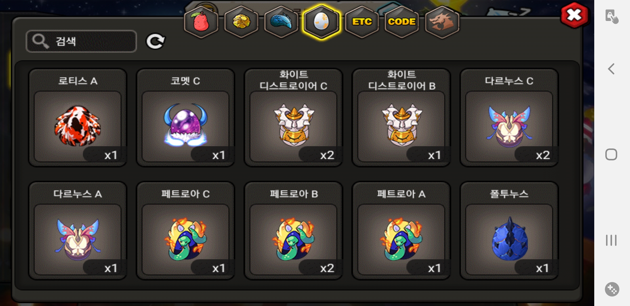
Task: Choose the 화이트 디스트로이어 C egg
Action: click(293, 118)
